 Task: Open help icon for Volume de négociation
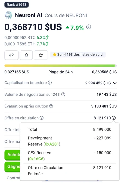coord(63,94)
